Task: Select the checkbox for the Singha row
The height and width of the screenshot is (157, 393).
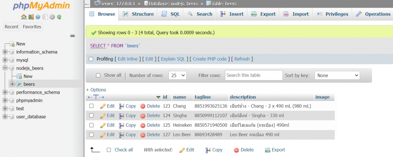Action: [91, 116]
